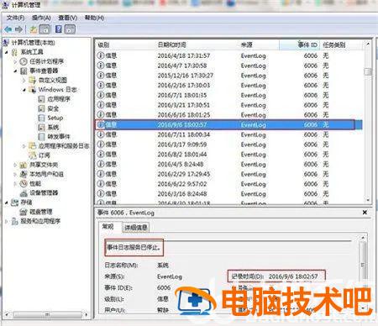Image resolution: width=378 pixels, height=326 pixels.
Task: Select the event dated 2016/7/11 18:00:34
Action: 229,134
